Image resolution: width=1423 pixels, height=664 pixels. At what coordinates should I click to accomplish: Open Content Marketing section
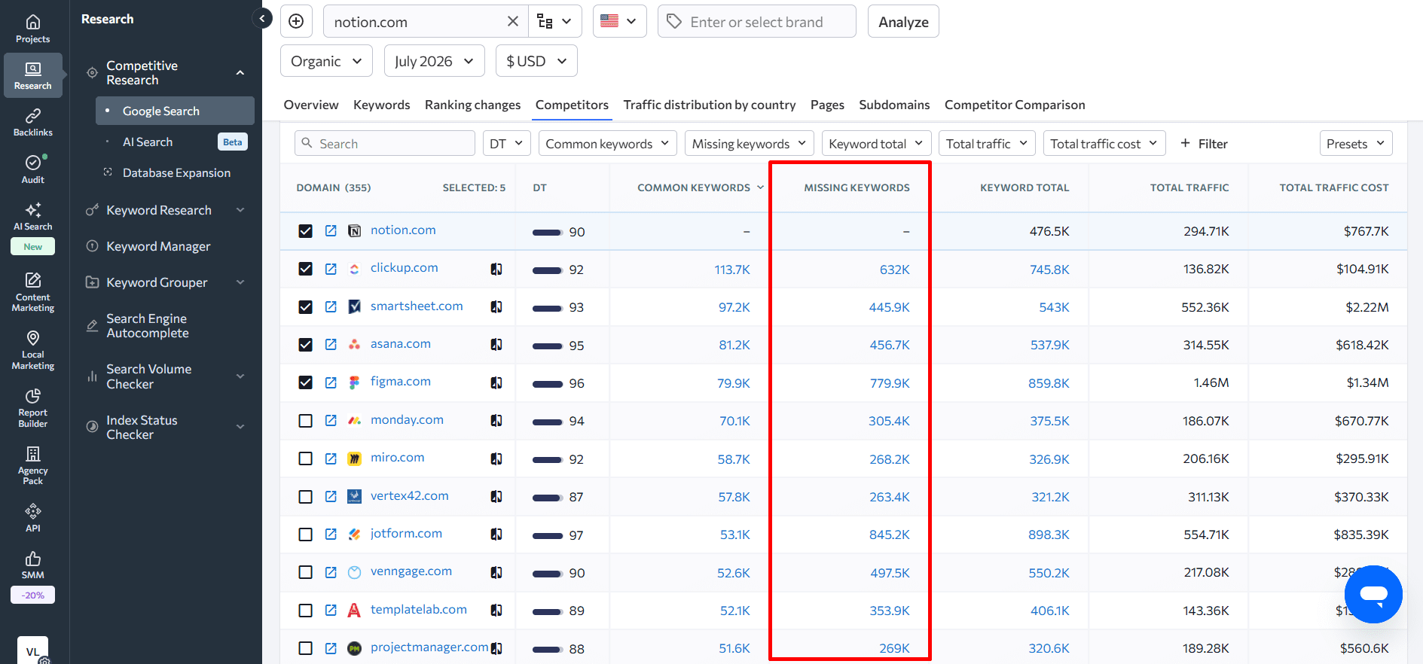pos(32,292)
